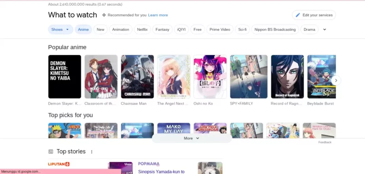
Task: Filter by Drama genre
Action: 309,29
